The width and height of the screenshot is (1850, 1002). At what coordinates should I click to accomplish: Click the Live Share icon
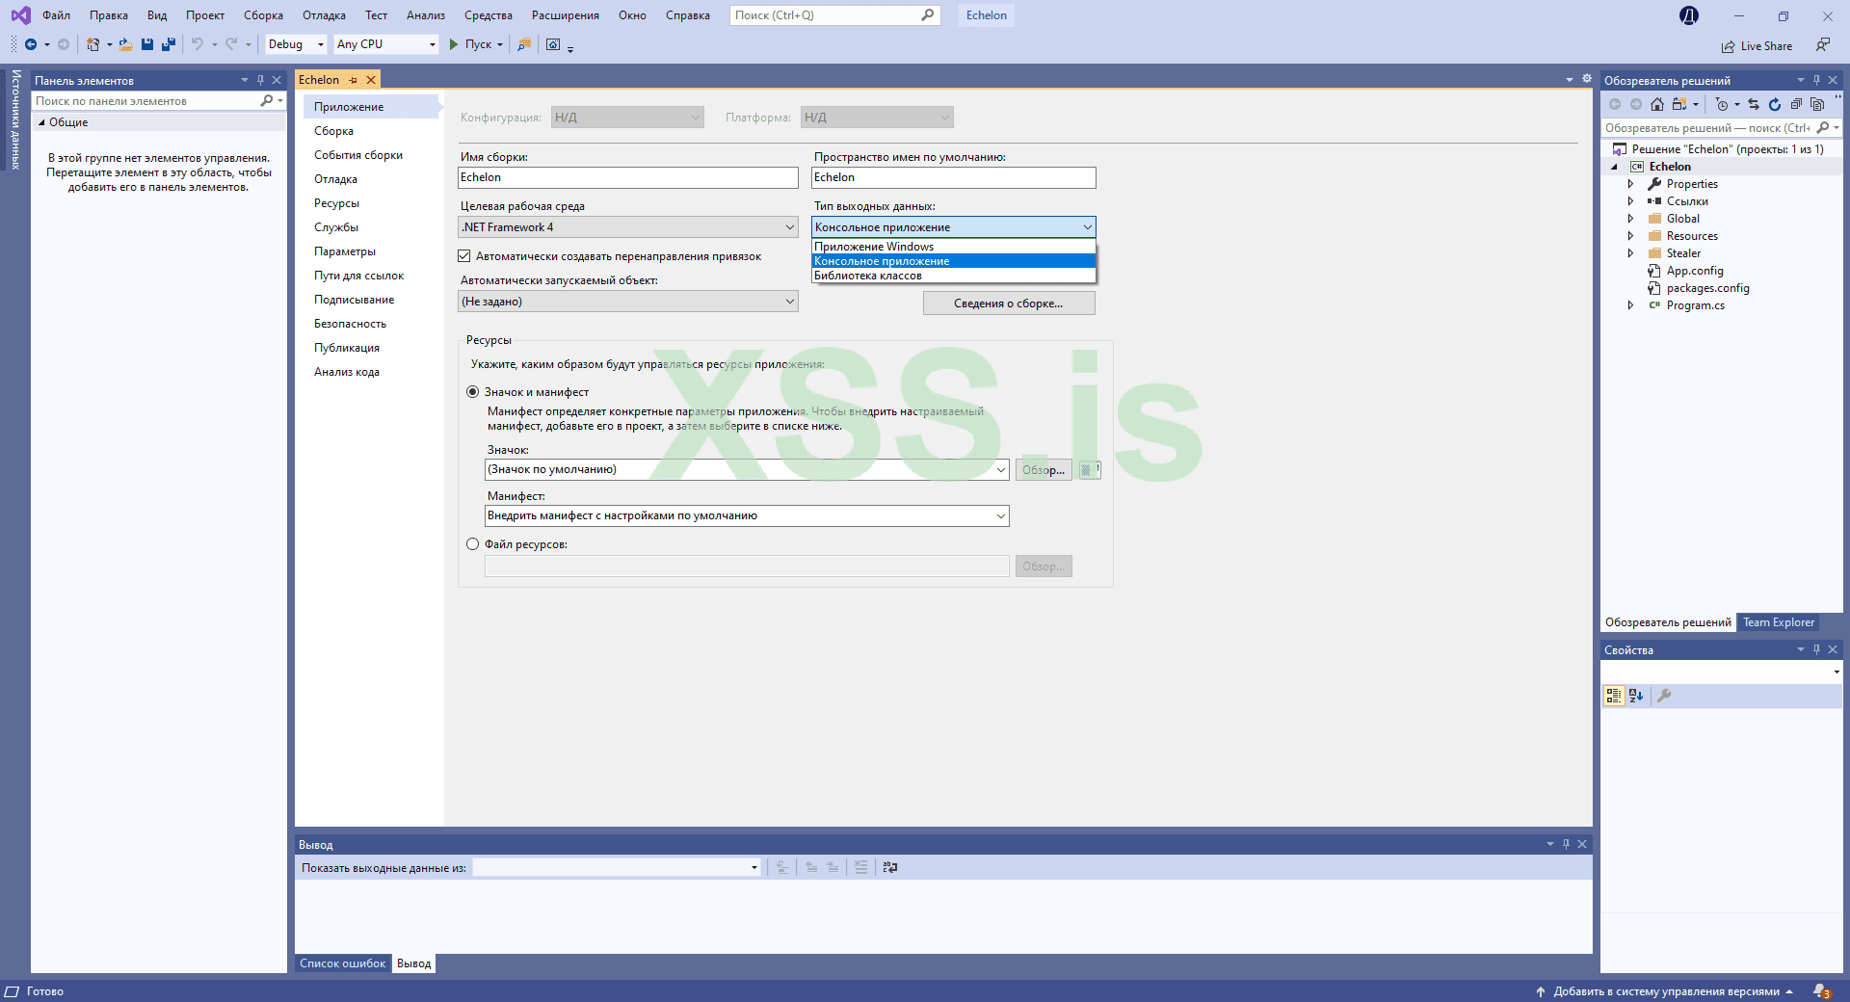pos(1729,46)
